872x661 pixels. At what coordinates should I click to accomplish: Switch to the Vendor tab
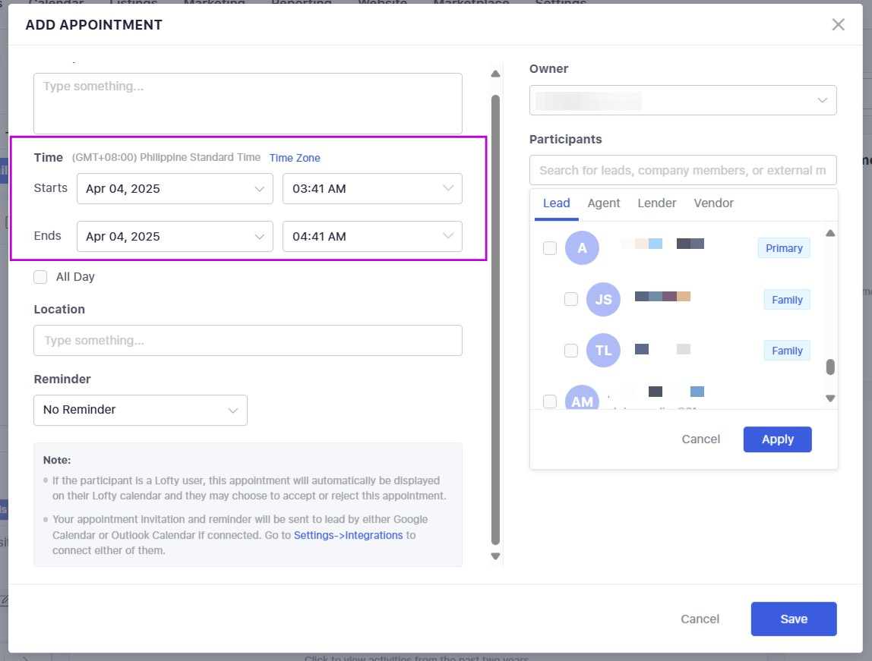pos(713,203)
